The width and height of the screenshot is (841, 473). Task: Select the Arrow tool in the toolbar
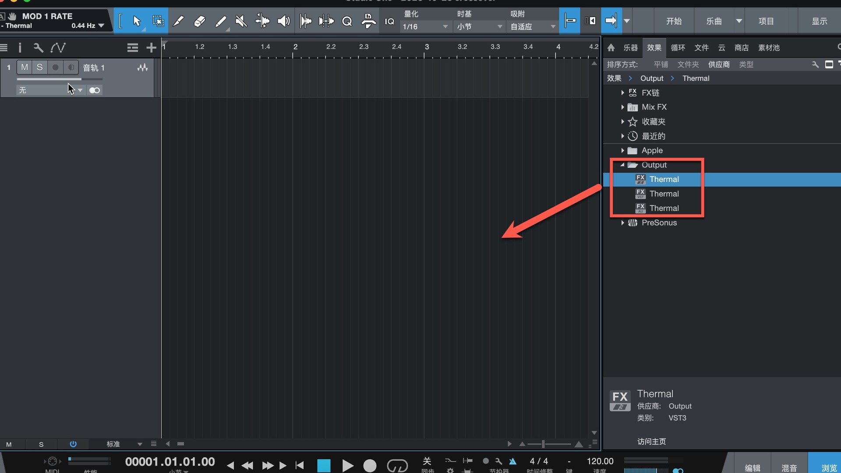137,21
